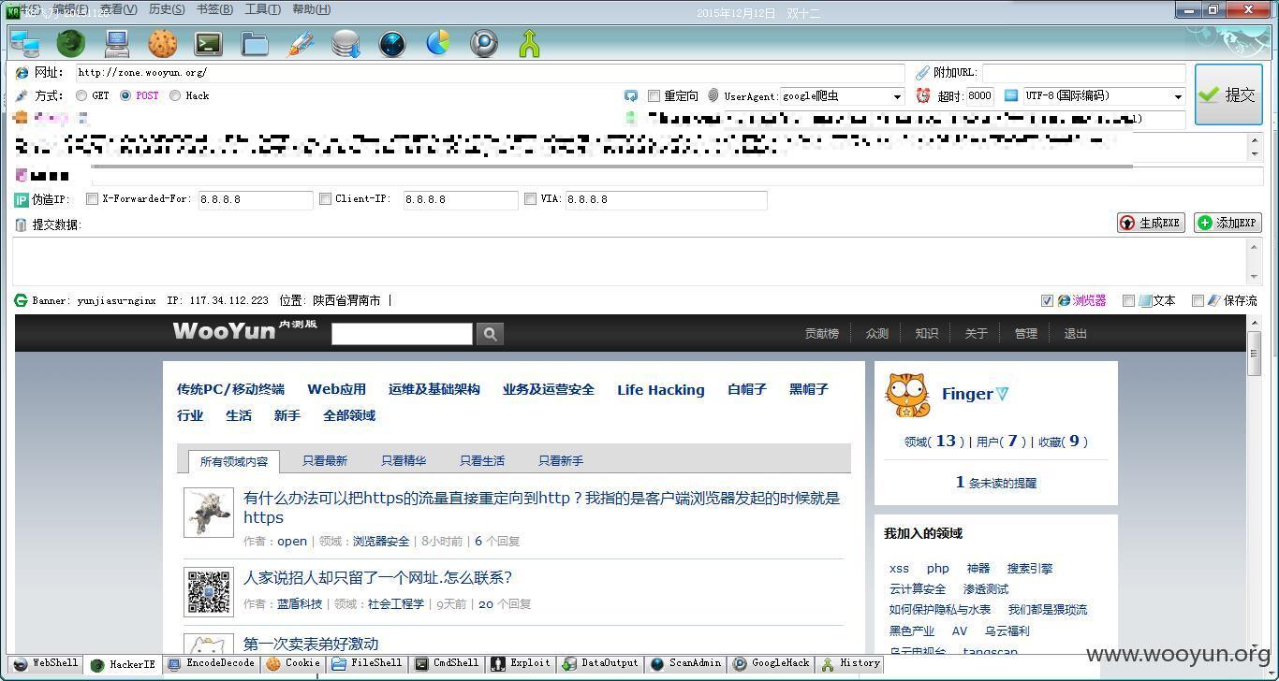The width and height of the screenshot is (1279, 681).
Task: Open the WebShell manager icon in the top toolbar
Action: tap(24, 43)
